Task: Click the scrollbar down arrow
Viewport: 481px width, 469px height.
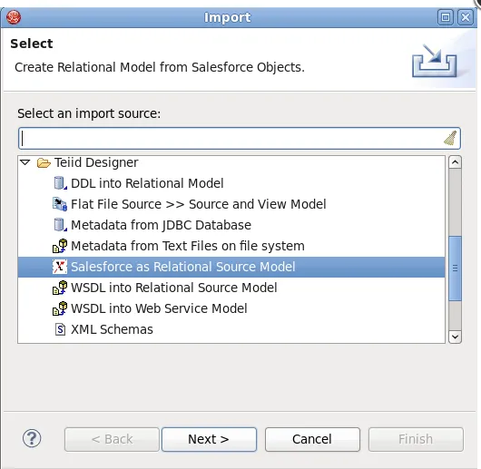Action: 455,337
